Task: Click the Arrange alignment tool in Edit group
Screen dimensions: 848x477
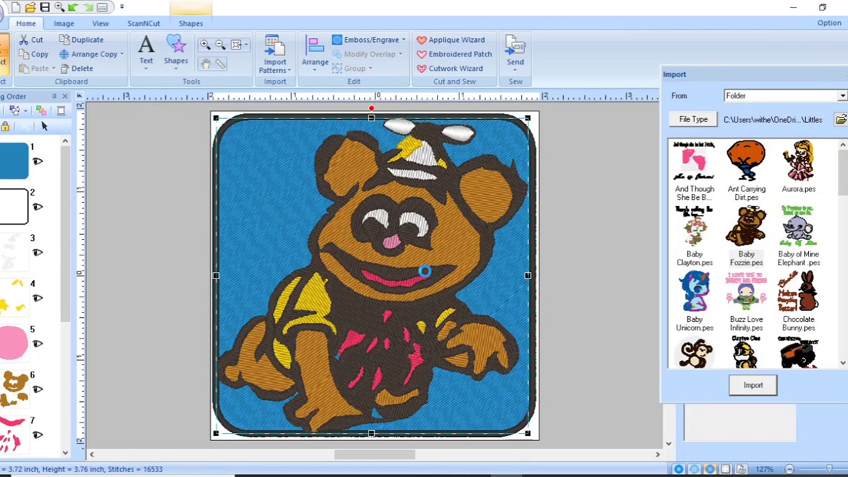Action: tap(315, 52)
